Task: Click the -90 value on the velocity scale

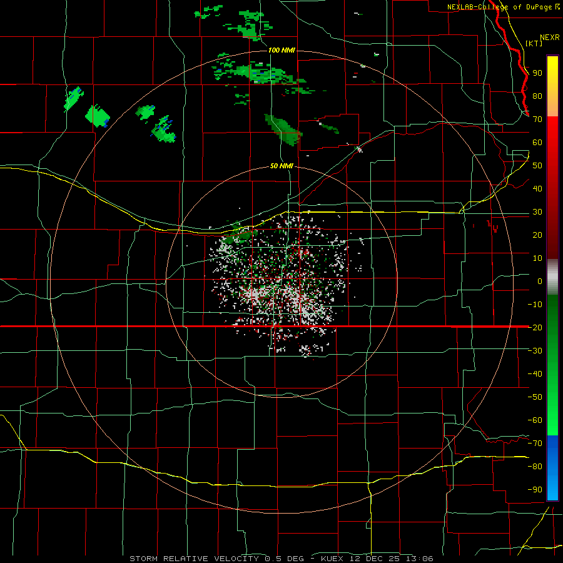Action: 535,490
